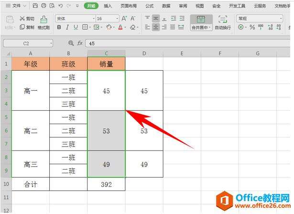Apply thousands separator (000) format
Viewport: 294px width, 214px height.
[261, 27]
